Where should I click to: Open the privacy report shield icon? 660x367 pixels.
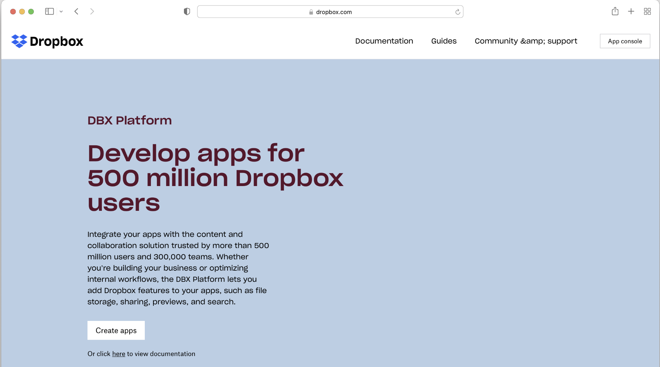click(x=187, y=11)
